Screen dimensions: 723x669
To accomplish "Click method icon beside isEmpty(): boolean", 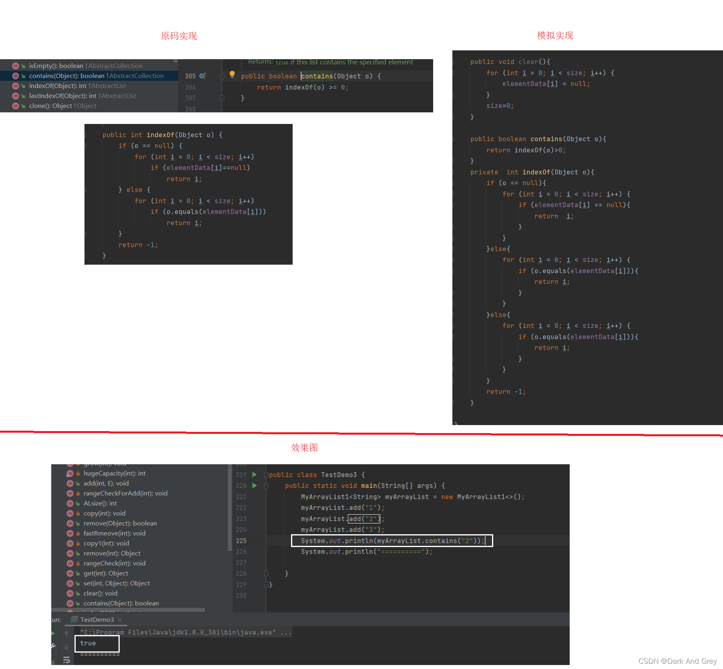I will [x=16, y=66].
